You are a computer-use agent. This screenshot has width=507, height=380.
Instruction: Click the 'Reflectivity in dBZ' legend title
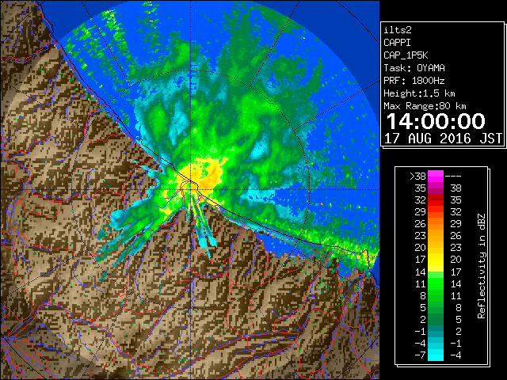click(x=482, y=266)
